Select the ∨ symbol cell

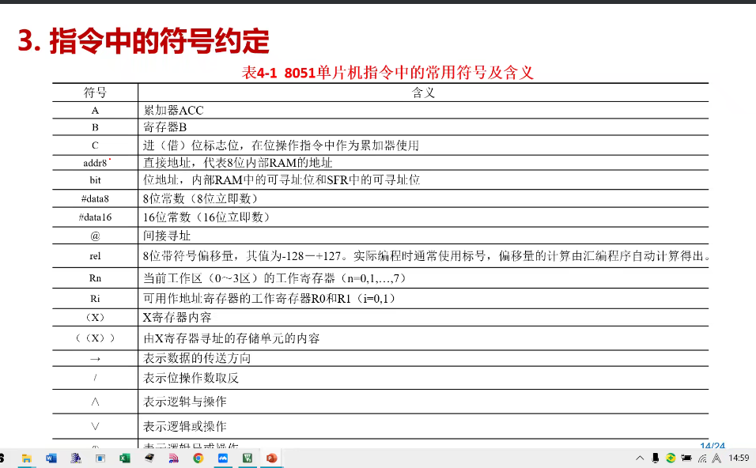click(x=95, y=426)
